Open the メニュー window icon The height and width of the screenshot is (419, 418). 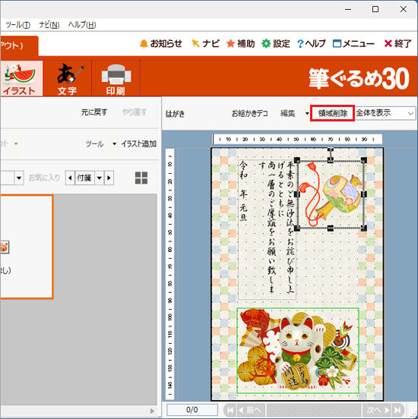(x=337, y=43)
